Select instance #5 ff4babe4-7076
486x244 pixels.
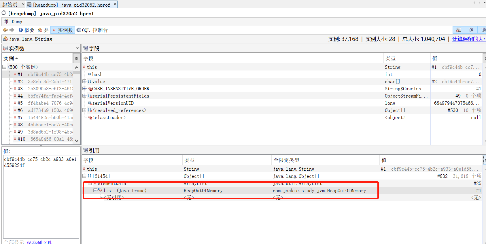37,103
